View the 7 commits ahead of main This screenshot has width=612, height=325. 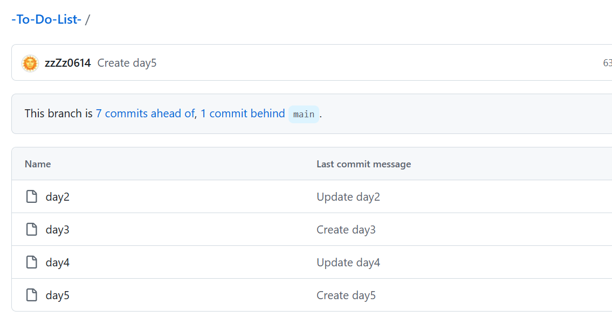click(145, 114)
